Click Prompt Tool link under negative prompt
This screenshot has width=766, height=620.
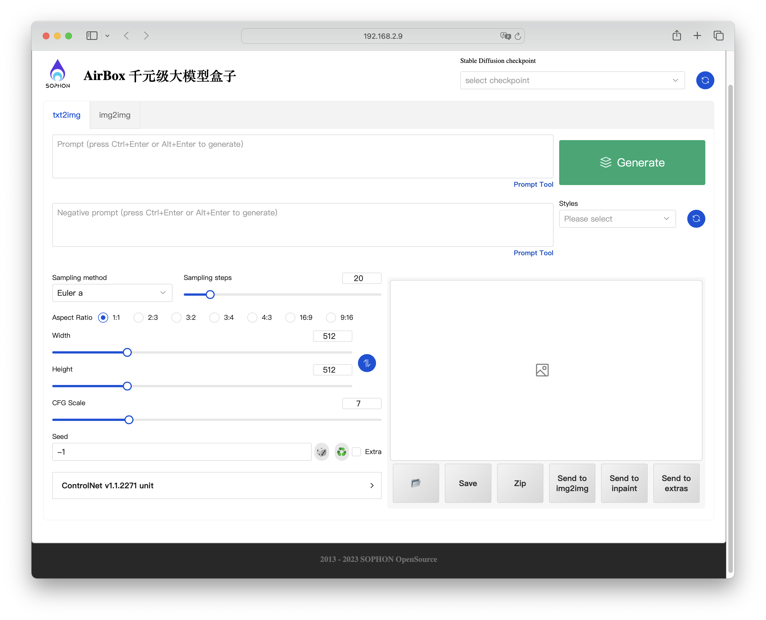(x=533, y=253)
